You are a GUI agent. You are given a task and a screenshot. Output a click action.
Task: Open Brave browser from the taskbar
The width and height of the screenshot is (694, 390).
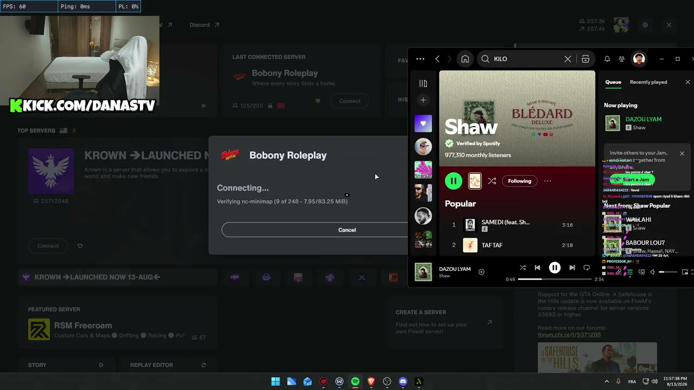371,381
